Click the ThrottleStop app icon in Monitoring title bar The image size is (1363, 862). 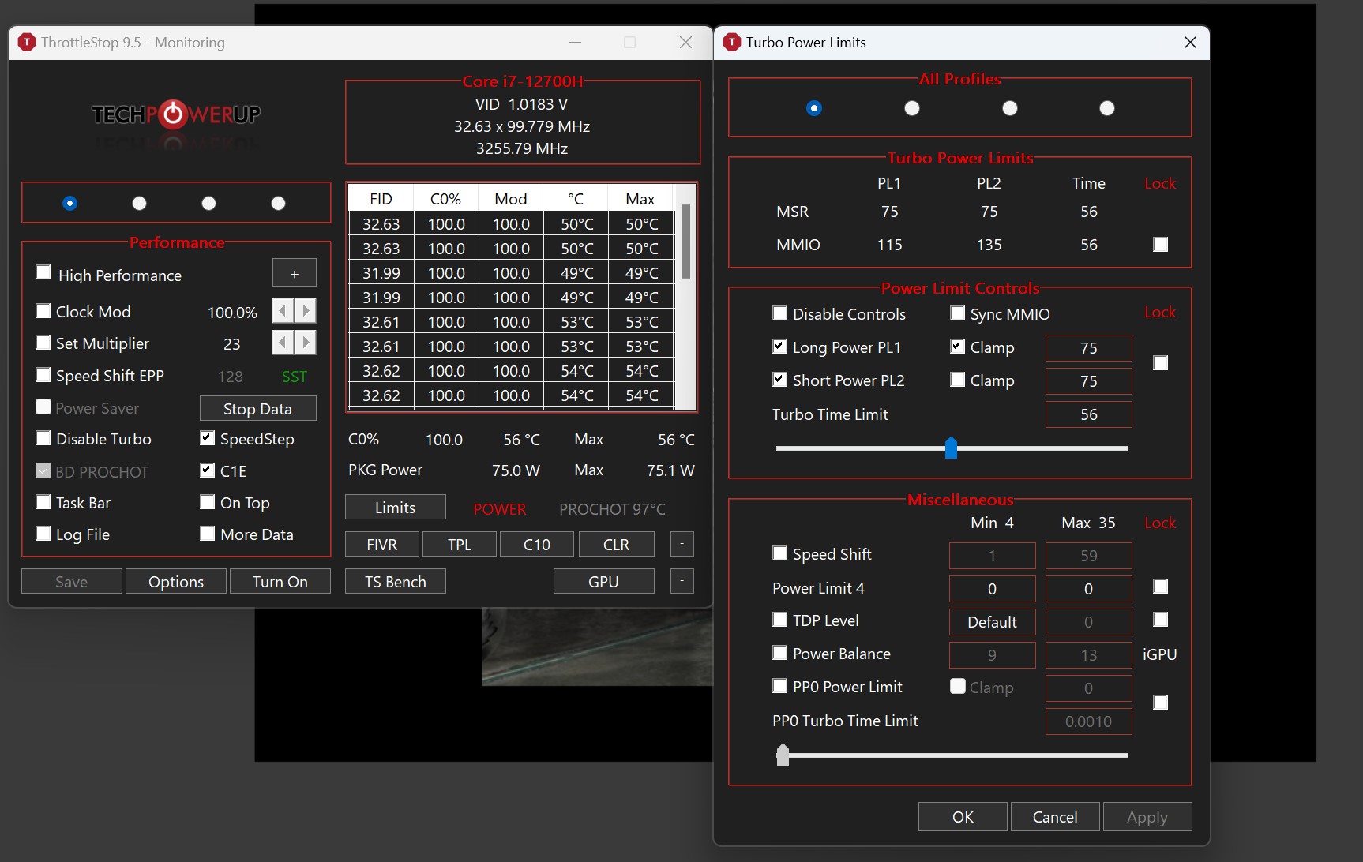tap(27, 43)
